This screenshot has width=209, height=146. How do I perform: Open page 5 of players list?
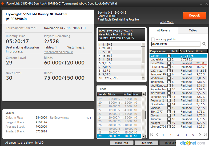(x=193, y=135)
